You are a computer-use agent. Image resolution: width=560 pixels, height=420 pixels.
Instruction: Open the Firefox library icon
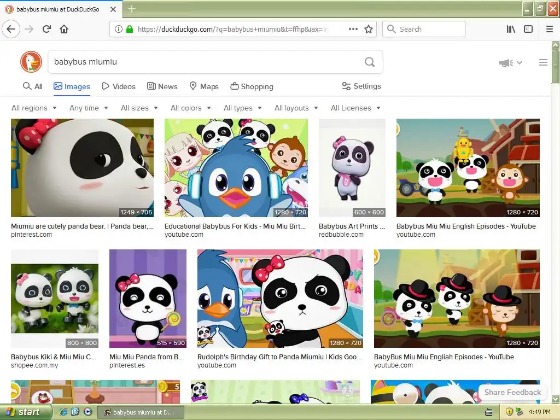[x=511, y=29]
